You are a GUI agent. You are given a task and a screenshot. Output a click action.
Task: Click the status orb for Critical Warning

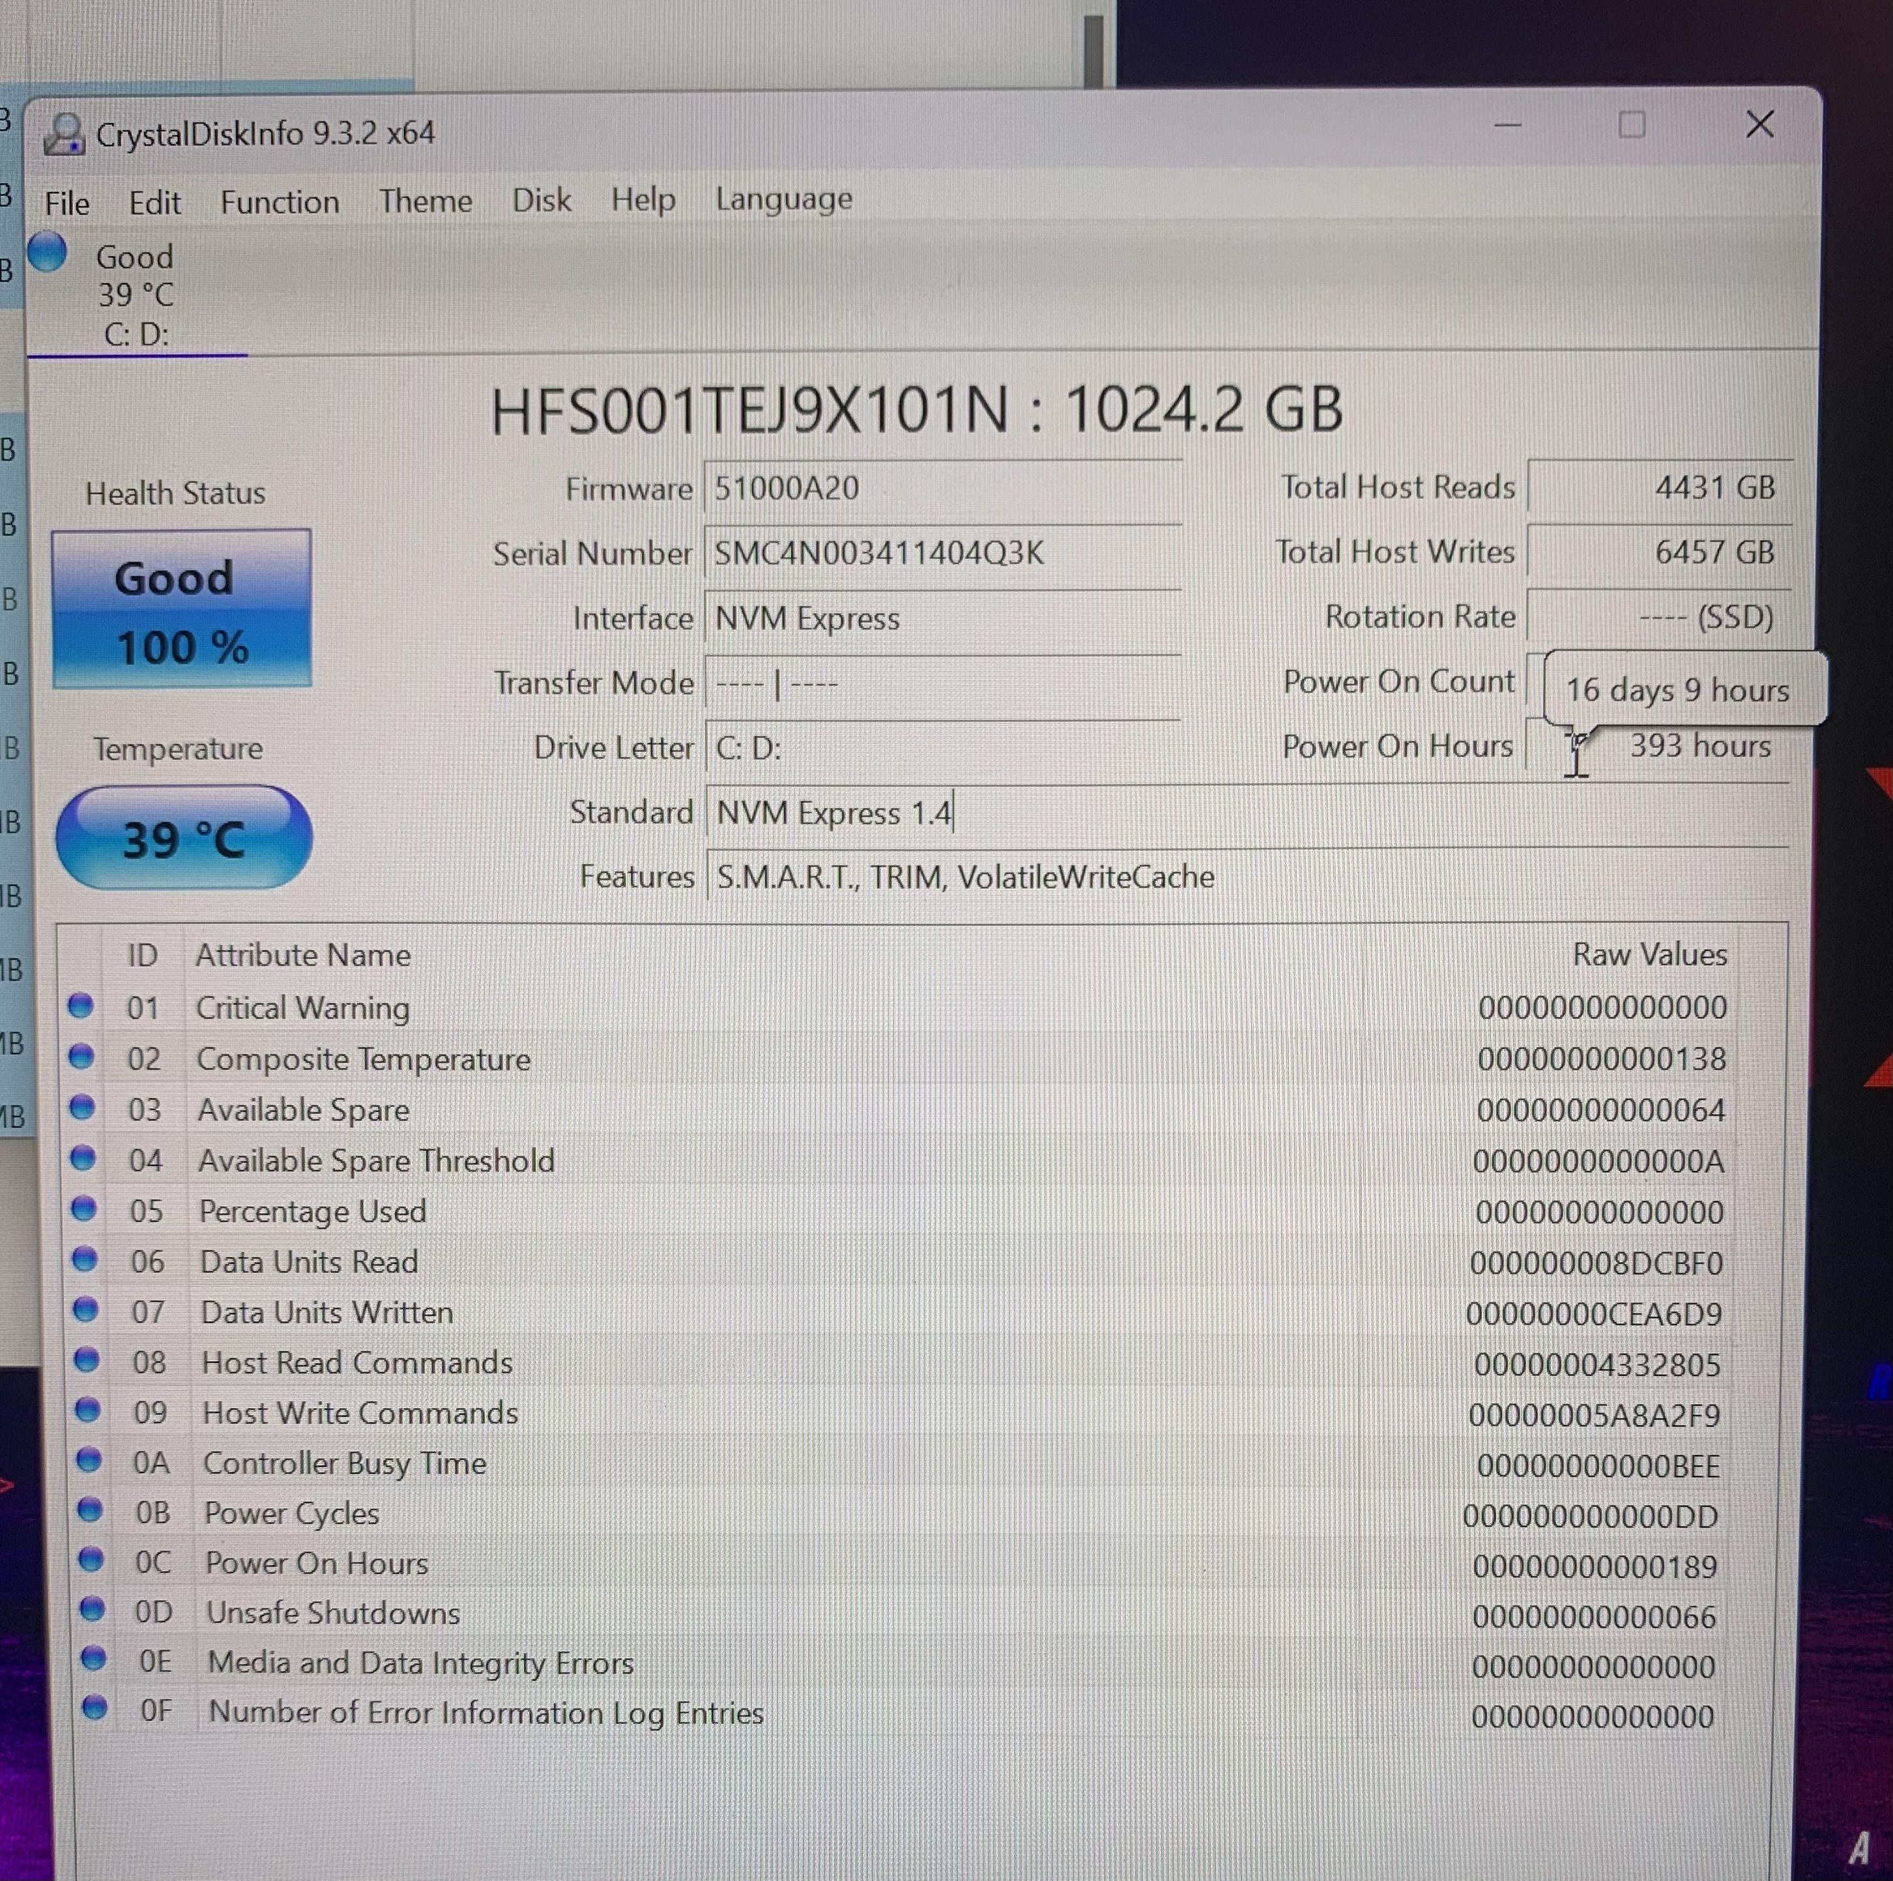tap(80, 1005)
